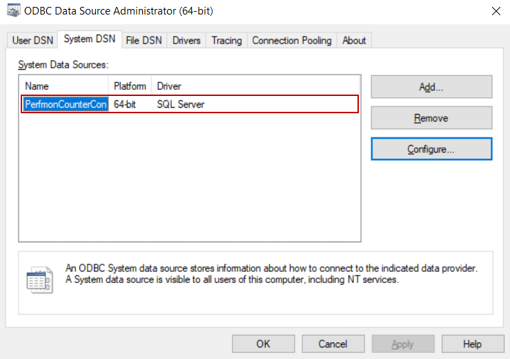
Task: Go to the Drivers tab
Action: click(186, 41)
